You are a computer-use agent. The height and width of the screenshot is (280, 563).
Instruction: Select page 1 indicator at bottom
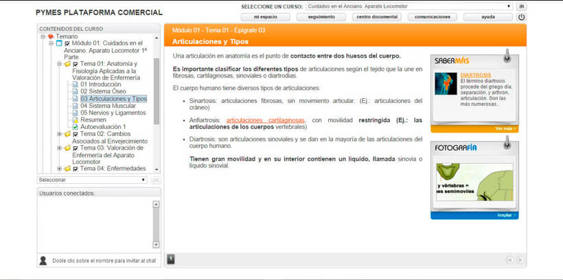click(171, 259)
